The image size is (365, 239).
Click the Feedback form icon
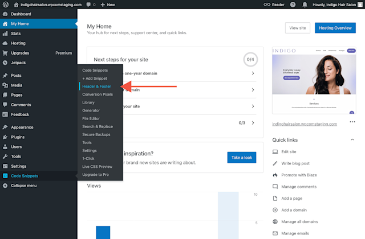pos(5,114)
